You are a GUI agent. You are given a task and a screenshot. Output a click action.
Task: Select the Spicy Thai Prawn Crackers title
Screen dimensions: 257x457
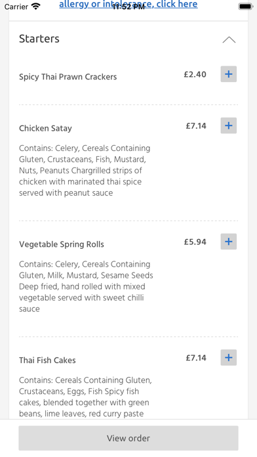click(x=68, y=77)
